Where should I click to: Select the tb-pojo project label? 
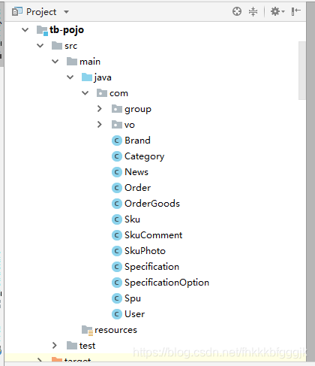coord(67,30)
